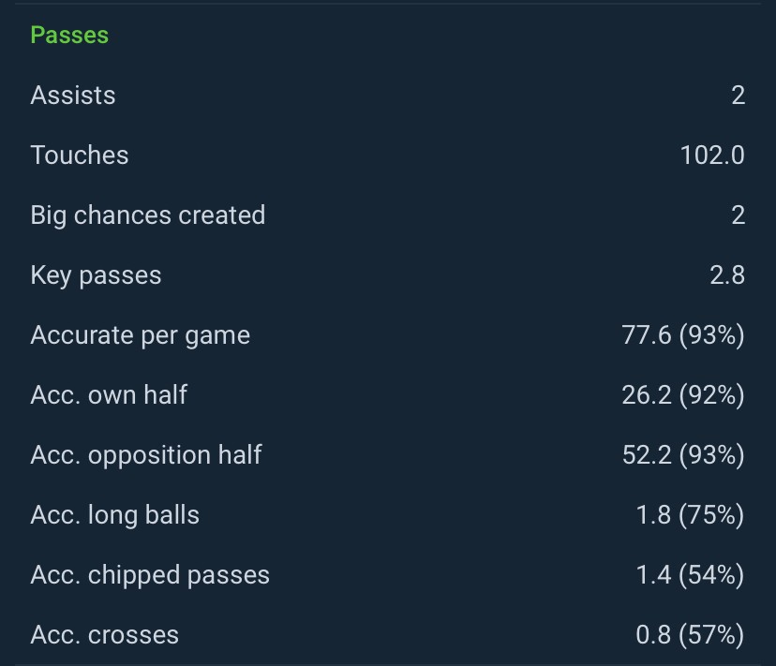Click the Assists value of 2
Image resolution: width=776 pixels, height=666 pixels.
tap(738, 96)
